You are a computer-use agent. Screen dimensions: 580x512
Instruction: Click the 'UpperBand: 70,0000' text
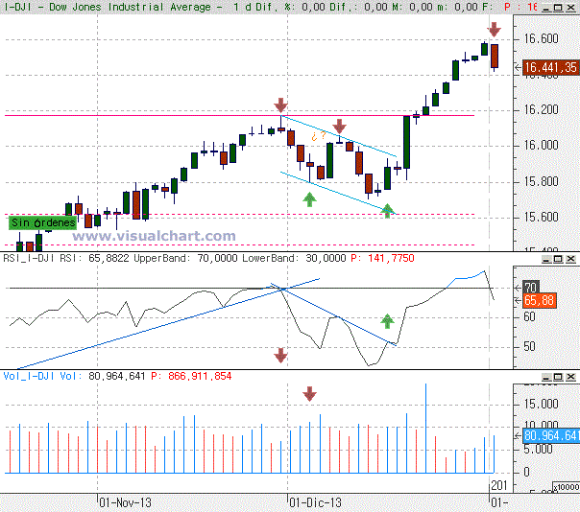(x=185, y=258)
